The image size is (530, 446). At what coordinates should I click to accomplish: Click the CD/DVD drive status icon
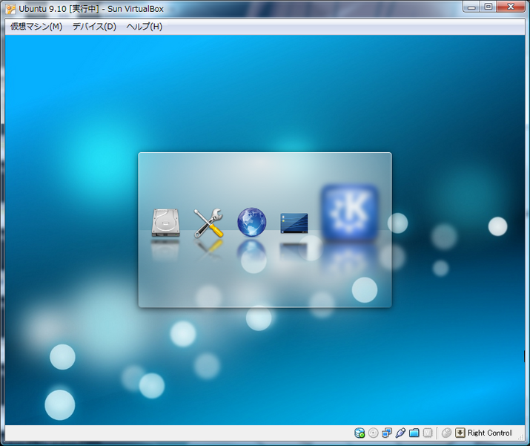point(373,433)
